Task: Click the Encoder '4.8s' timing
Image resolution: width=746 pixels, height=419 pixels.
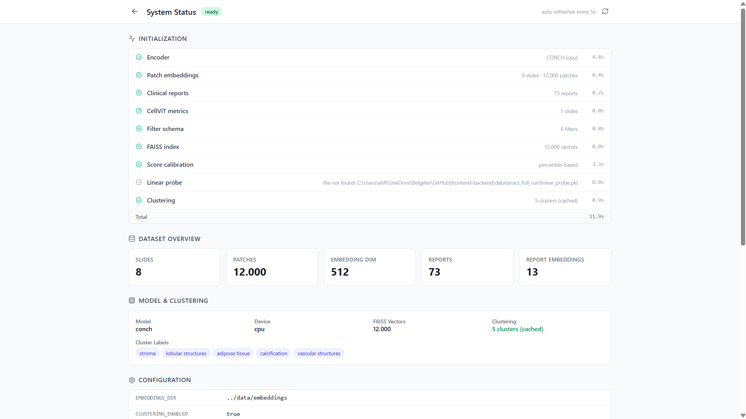Action: click(598, 57)
